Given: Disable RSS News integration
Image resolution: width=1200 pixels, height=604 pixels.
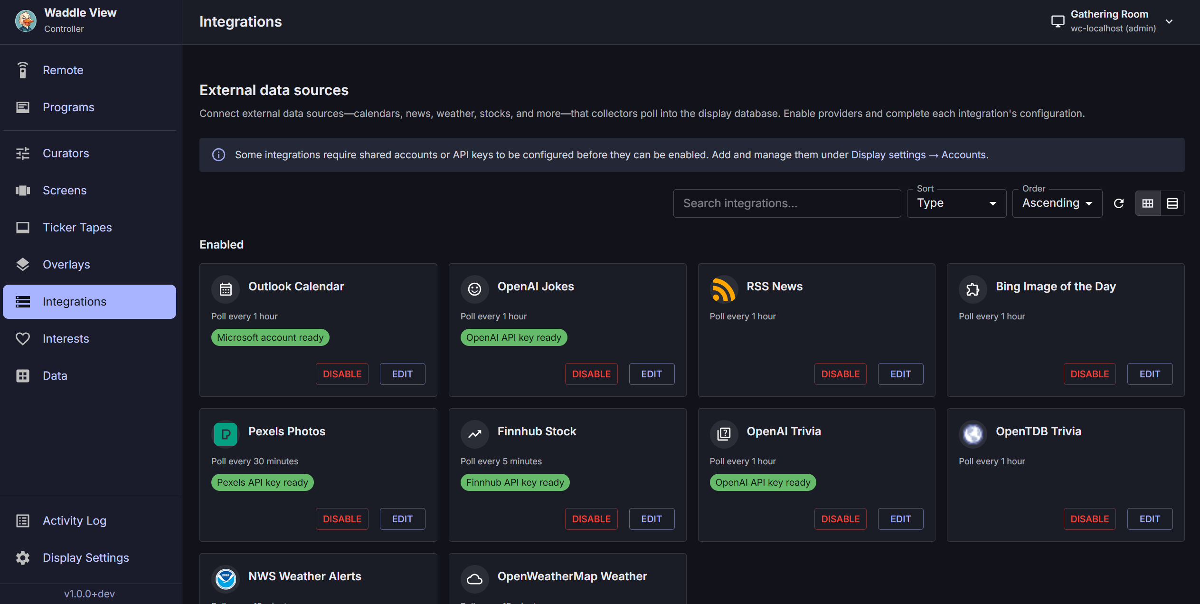Looking at the screenshot, I should point(840,374).
